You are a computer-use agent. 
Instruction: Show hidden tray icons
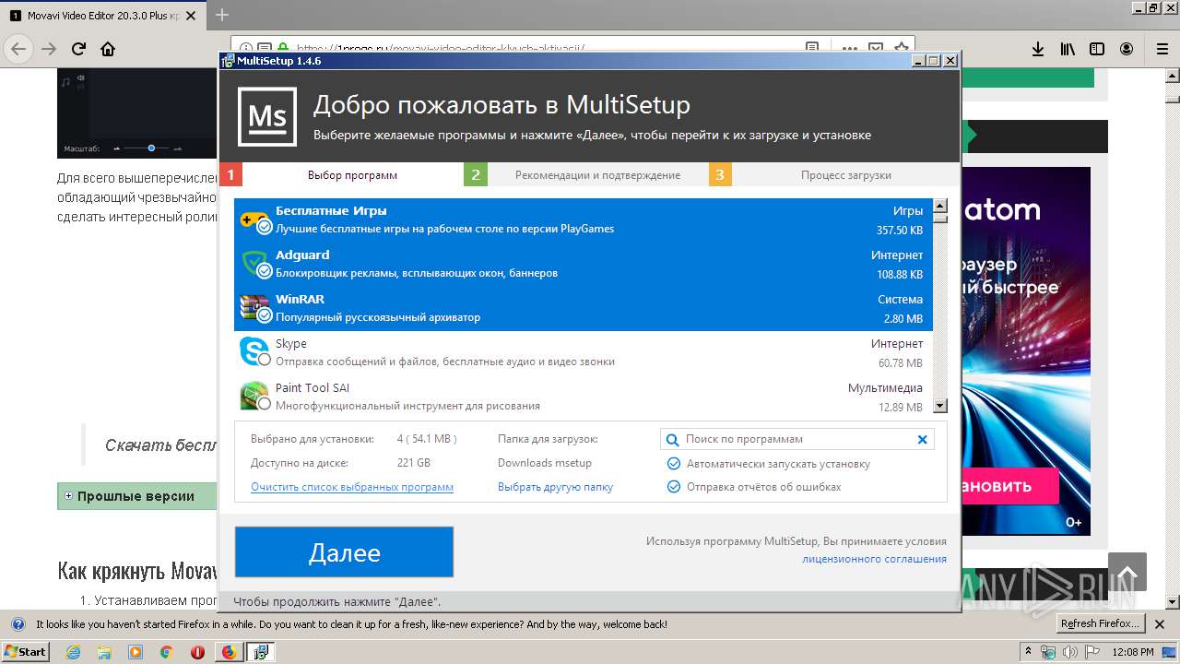[x=1028, y=652]
